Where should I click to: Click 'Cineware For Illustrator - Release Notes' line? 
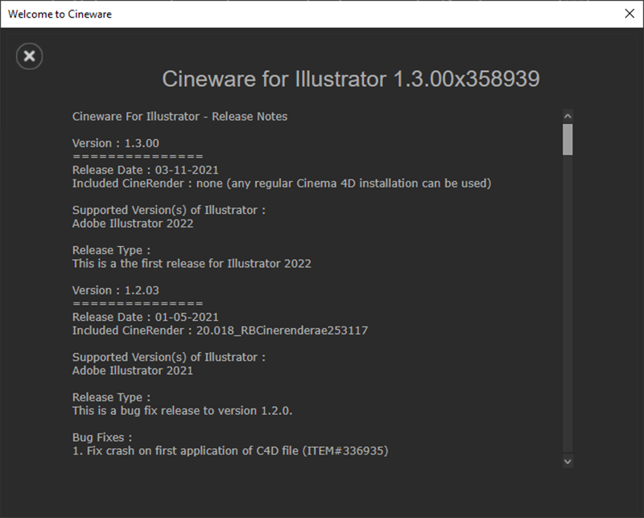pos(180,117)
